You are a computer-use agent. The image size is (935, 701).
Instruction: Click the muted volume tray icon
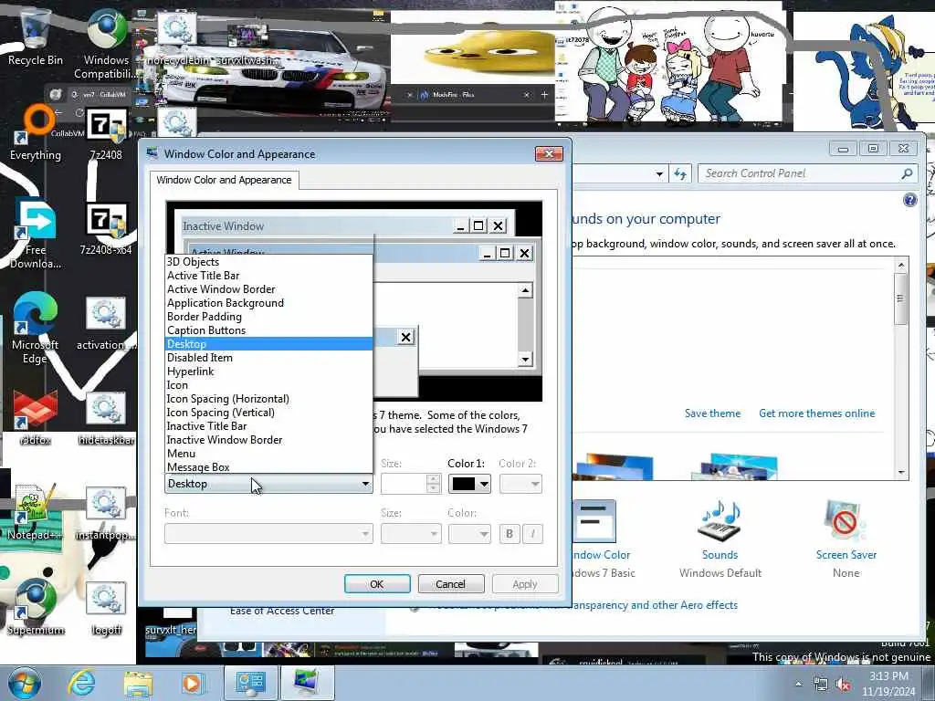(x=843, y=685)
